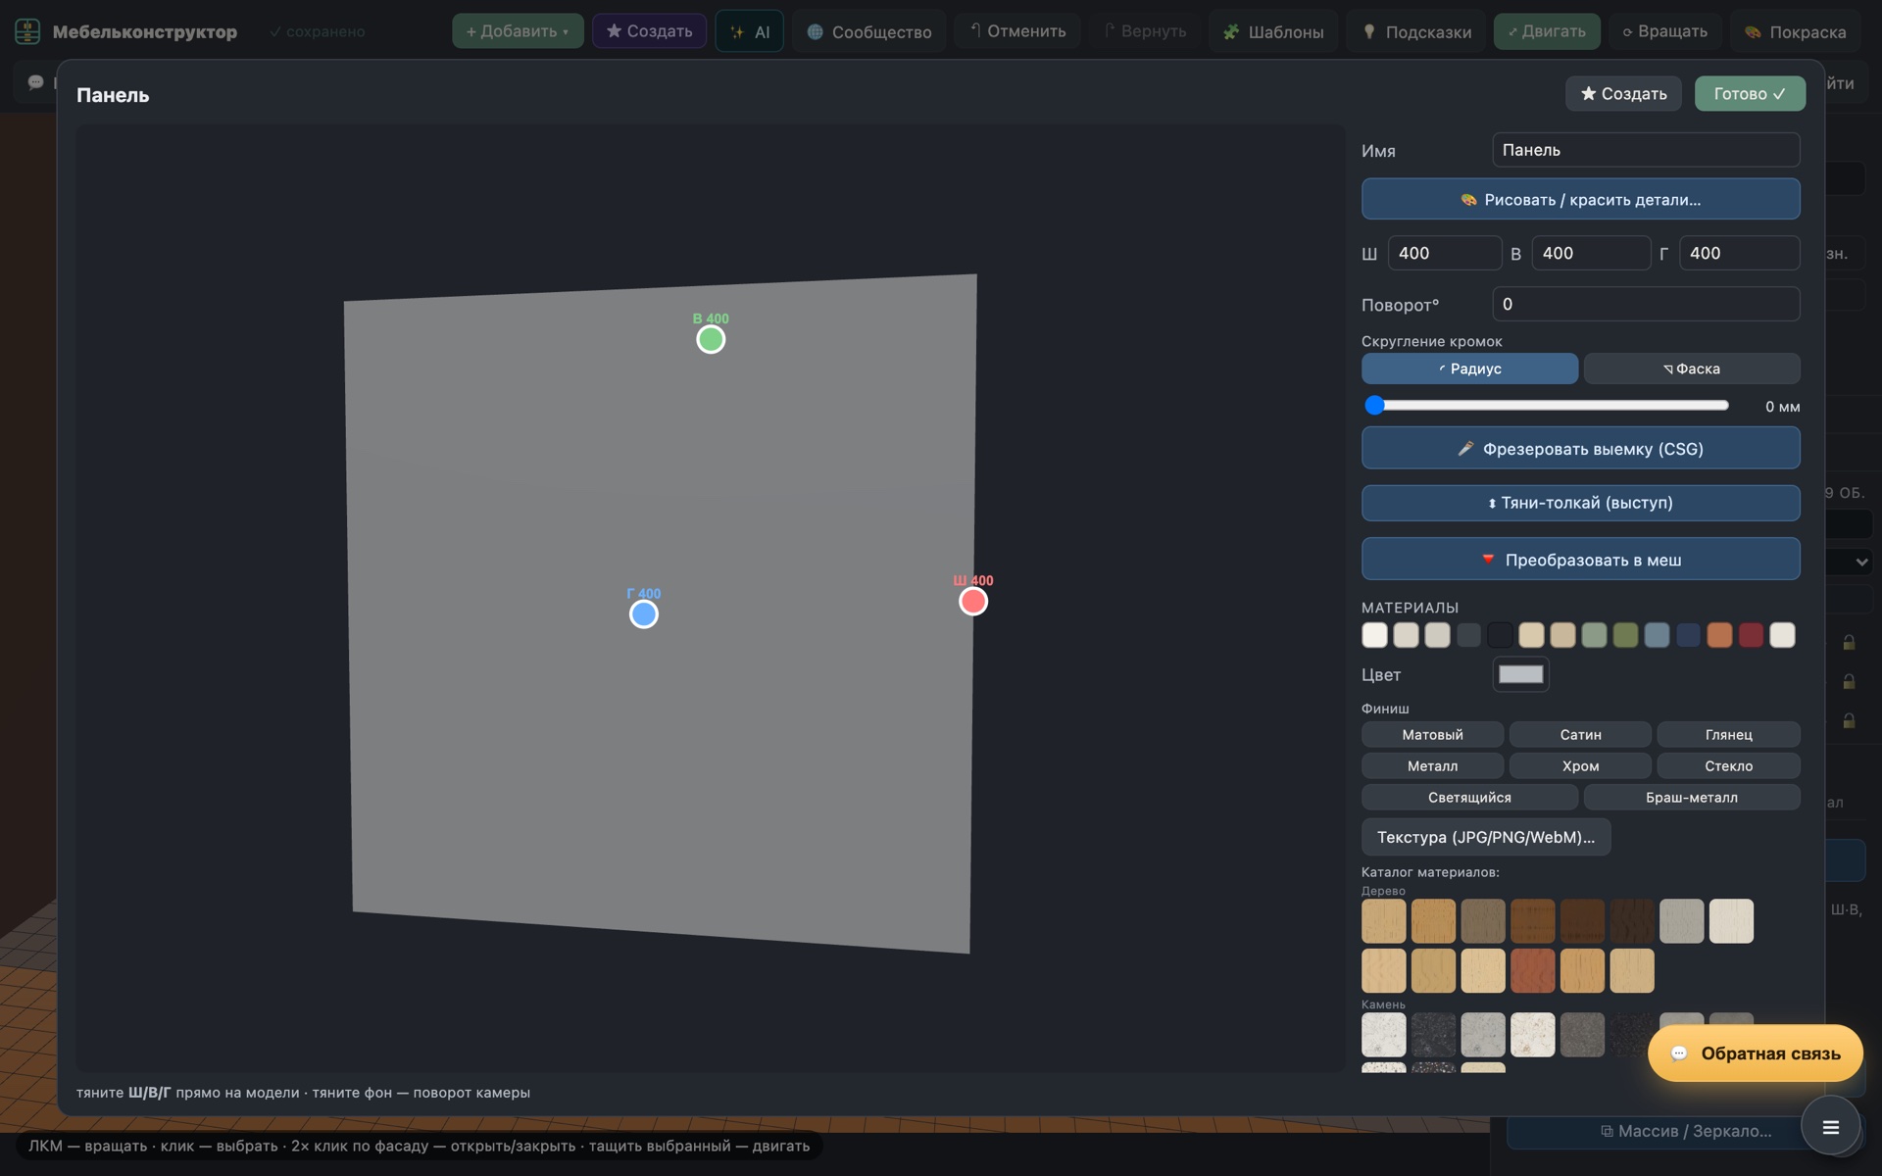Viewport: 1882px width, 1176px height.
Task: Choose the Глянец finish
Action: [x=1728, y=735]
